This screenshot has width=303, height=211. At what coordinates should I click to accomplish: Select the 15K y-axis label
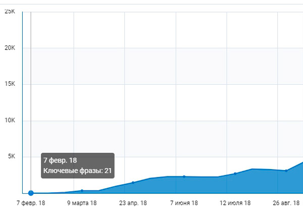10,84
